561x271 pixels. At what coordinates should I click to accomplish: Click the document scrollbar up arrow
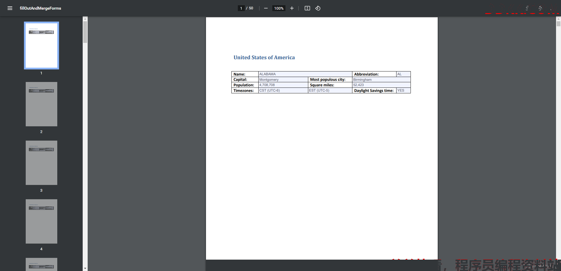(x=558, y=19)
